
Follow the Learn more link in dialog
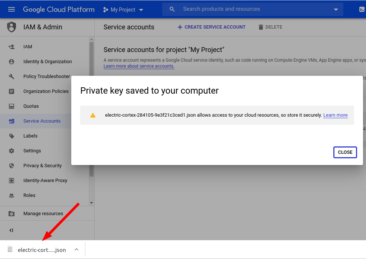pyautogui.click(x=336, y=115)
